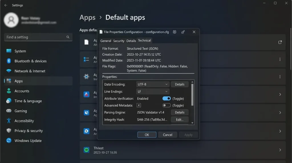This screenshot has height=163, width=292.
Task: Click the Apps breadcrumb link
Action: point(87,17)
